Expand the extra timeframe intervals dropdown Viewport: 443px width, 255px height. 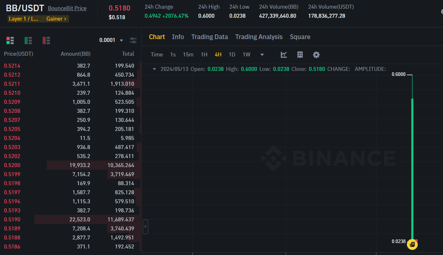(x=262, y=54)
